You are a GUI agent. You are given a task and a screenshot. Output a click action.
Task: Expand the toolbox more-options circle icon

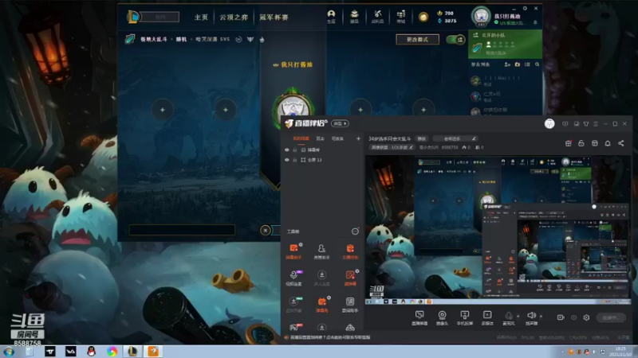pos(355,232)
